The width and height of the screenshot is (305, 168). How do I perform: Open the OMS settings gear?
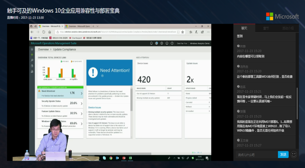[162, 43]
